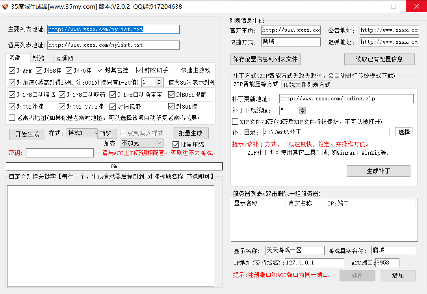This screenshot has height=294, width=427.
Task: Click the 官方主页 URL field
Action: (x=291, y=30)
